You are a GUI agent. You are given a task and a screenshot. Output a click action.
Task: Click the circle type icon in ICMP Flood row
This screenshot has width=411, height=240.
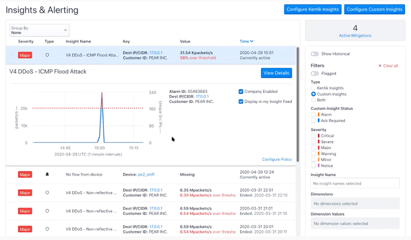pos(47,55)
